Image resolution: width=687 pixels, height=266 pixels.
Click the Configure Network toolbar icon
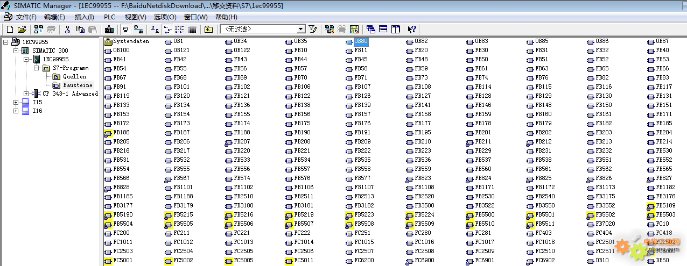click(x=329, y=29)
